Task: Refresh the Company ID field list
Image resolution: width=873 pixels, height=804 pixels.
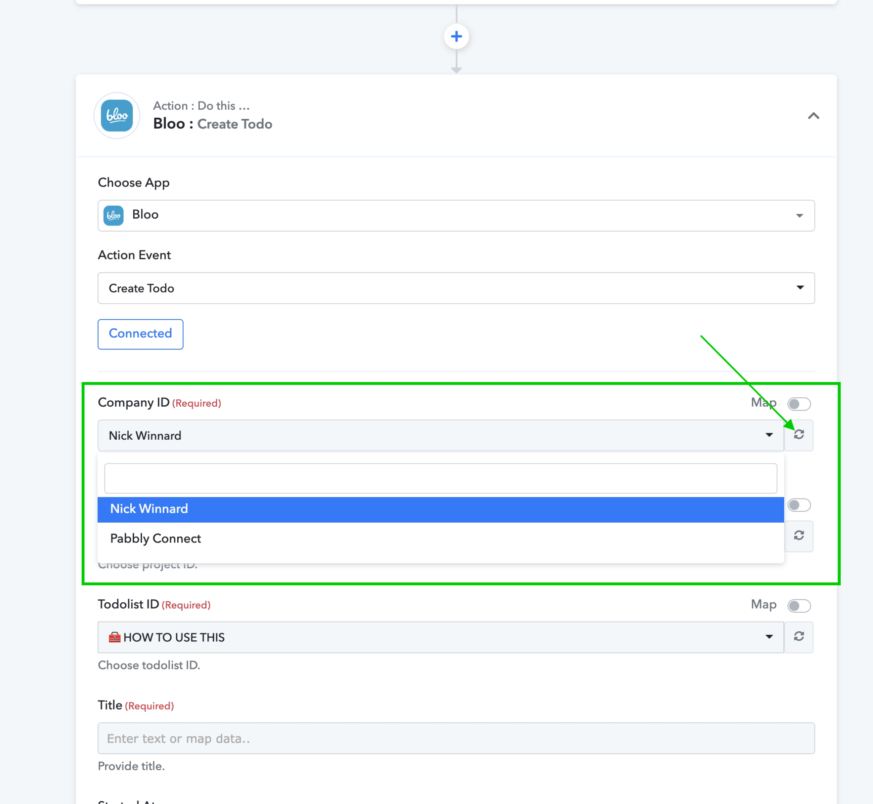Action: [x=799, y=435]
